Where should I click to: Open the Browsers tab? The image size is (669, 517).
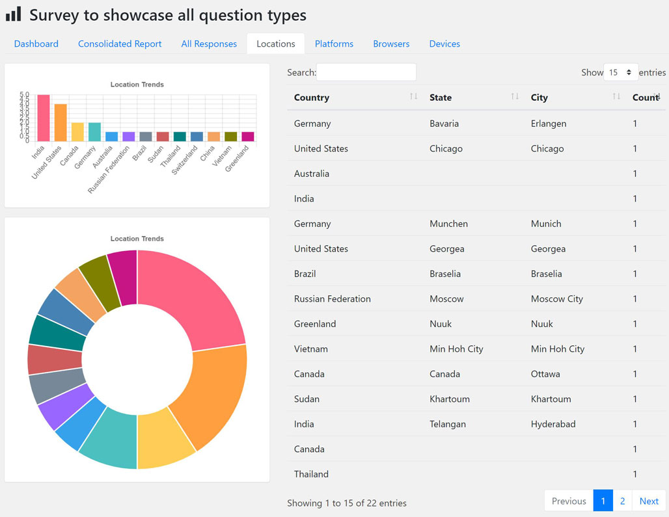pos(391,44)
